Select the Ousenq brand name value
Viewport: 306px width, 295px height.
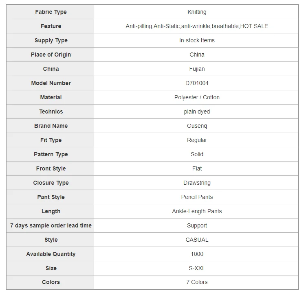coord(197,126)
